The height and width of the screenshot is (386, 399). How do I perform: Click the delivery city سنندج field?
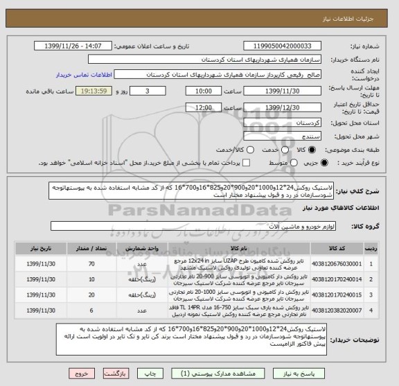[282, 136]
